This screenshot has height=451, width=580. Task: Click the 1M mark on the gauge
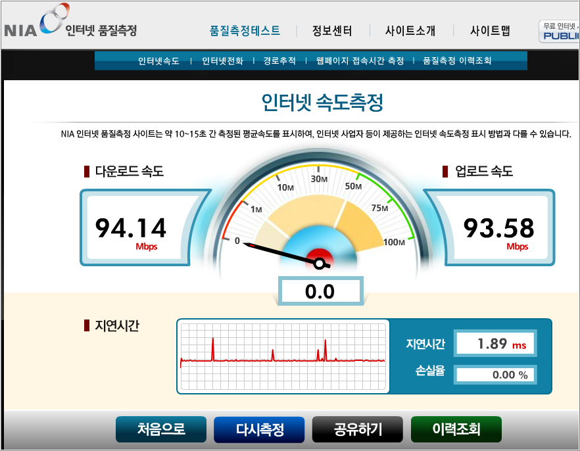(x=256, y=209)
